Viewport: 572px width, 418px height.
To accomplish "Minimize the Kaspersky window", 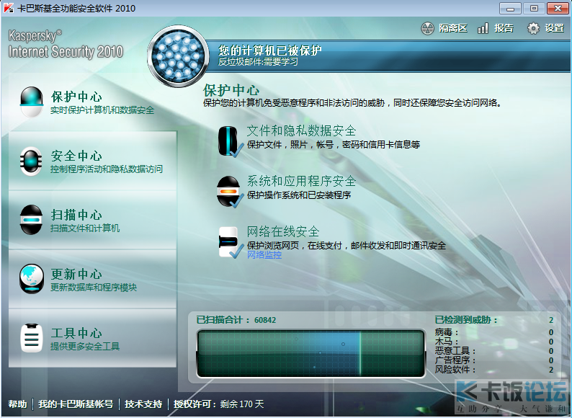I will (x=510, y=8).
